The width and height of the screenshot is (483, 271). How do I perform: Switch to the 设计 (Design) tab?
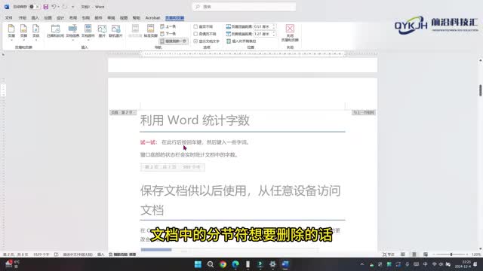click(60, 18)
